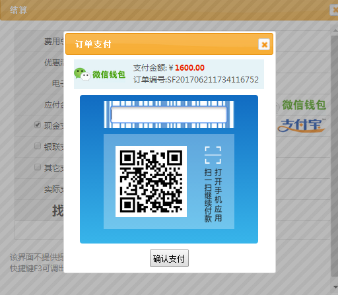Viewport: 338px width, 295px height.
Task: Click the 结算 window title text
Action: tap(18, 10)
